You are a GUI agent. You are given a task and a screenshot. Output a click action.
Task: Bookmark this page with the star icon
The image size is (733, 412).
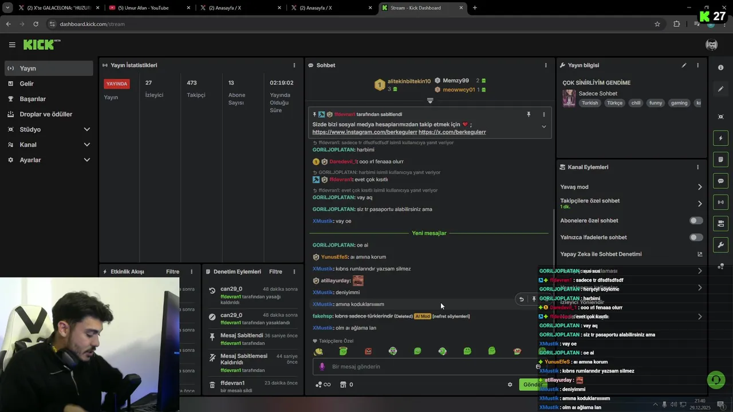point(657,24)
